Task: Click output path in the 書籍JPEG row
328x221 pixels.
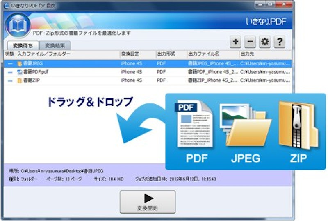Action: point(265,63)
